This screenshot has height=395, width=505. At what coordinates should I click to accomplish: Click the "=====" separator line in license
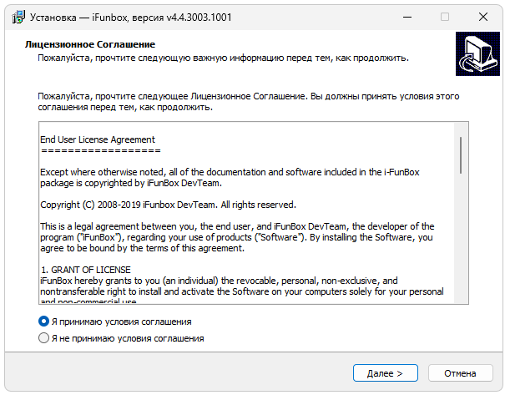(100, 150)
